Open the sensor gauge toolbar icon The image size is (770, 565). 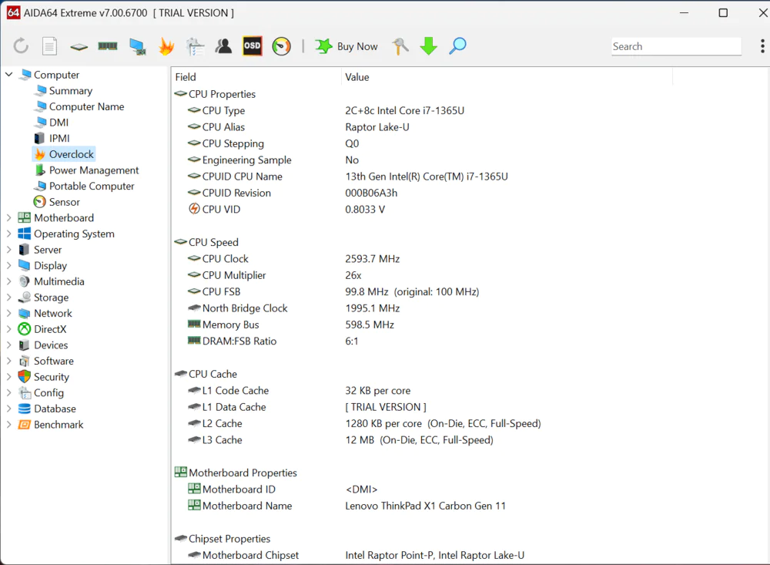281,46
